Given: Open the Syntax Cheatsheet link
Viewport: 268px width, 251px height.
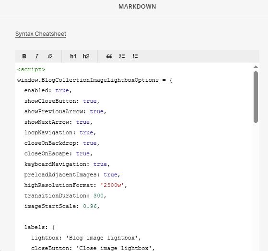Looking at the screenshot, I should click(41, 34).
